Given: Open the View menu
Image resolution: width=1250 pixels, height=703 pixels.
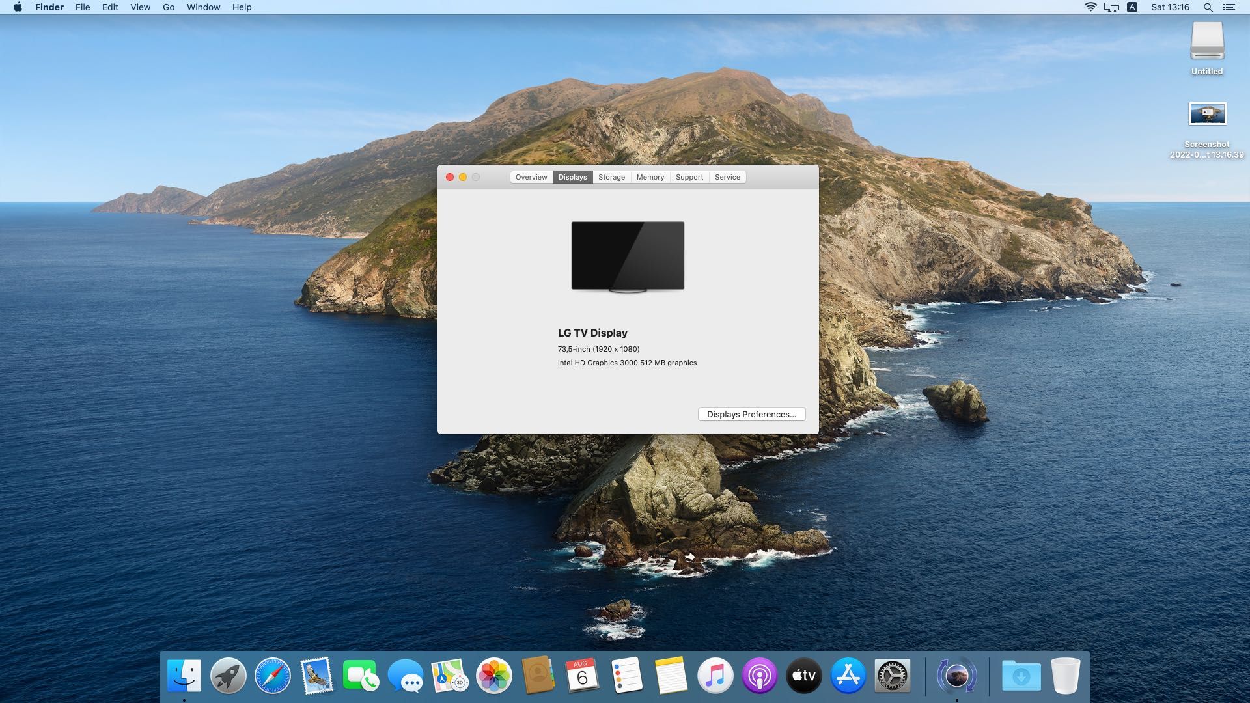Looking at the screenshot, I should [140, 7].
